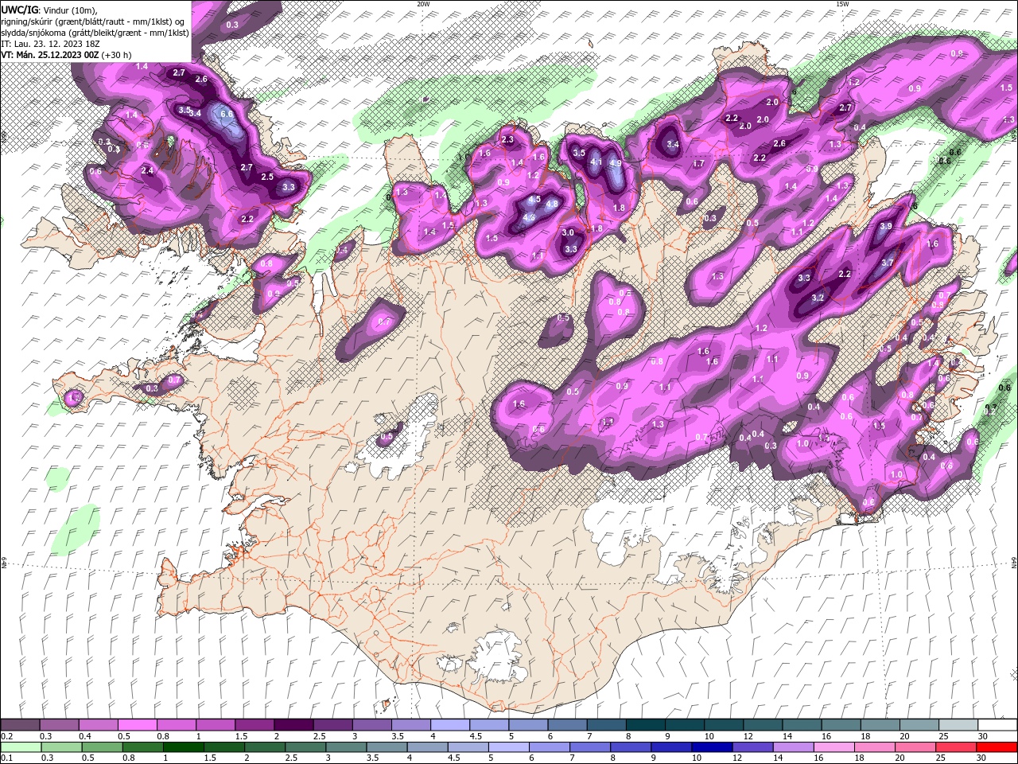Click the 3.7 value label on the map

pos(888,263)
